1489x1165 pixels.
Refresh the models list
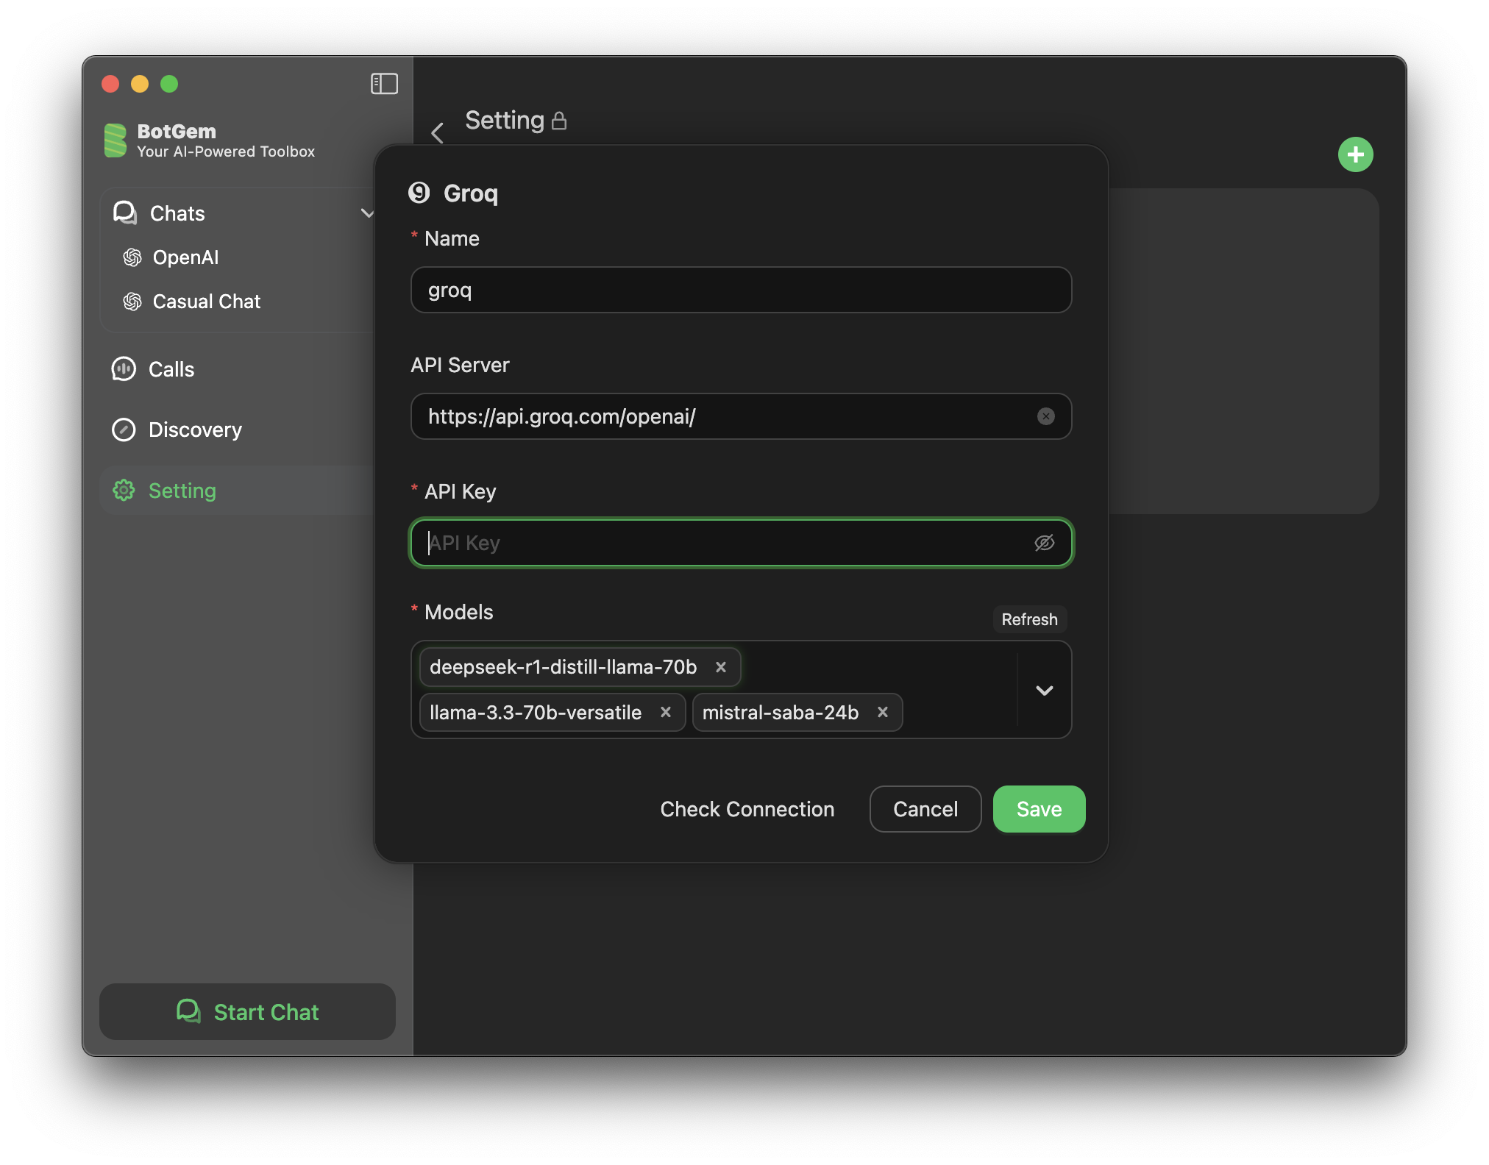[1029, 619]
